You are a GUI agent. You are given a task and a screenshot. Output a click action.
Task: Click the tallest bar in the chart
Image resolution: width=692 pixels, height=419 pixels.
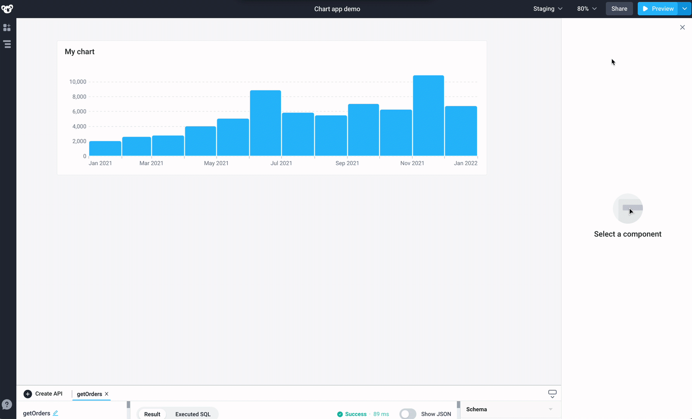coord(428,115)
